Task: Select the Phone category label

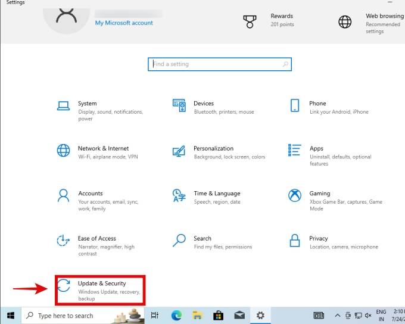Action: tap(317, 104)
